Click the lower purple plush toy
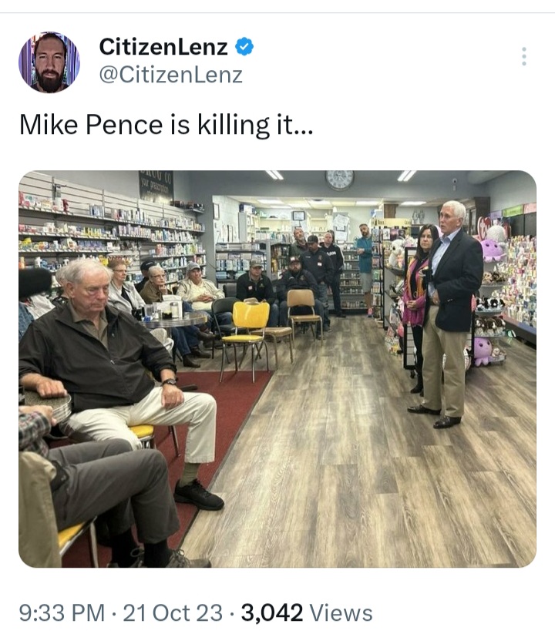Screen dimensions: 555x644 (483, 351)
